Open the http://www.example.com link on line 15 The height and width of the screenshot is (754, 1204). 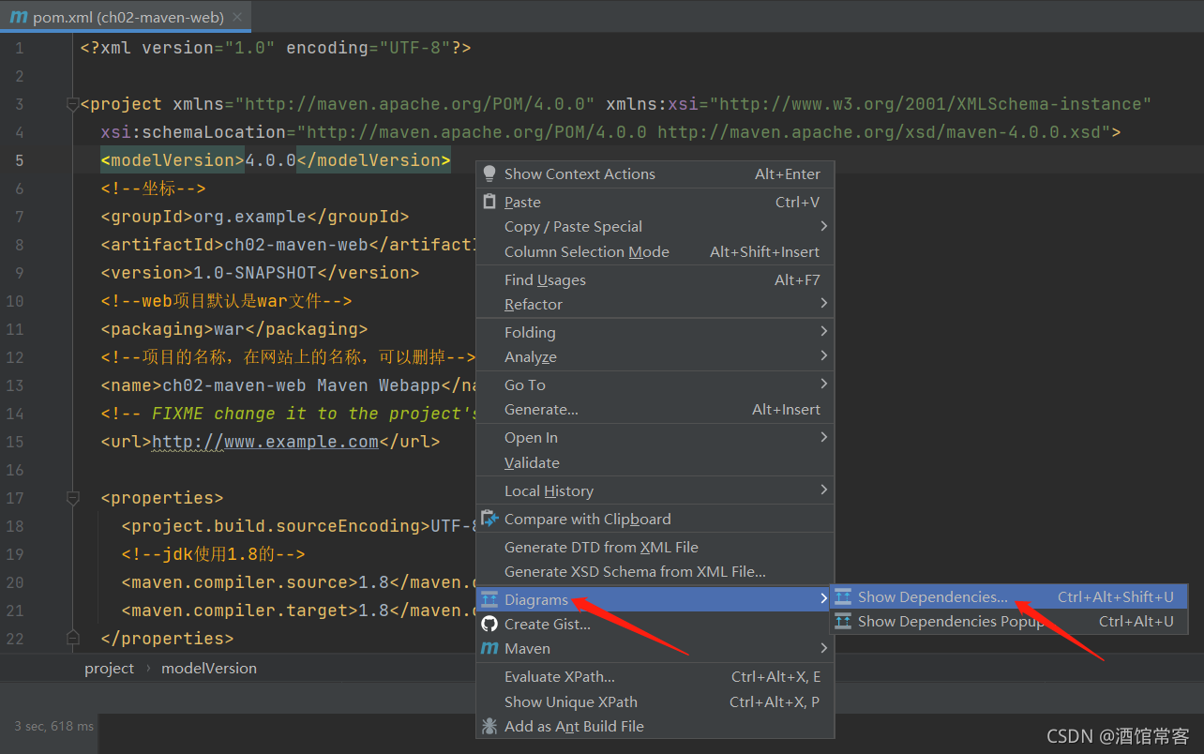click(x=265, y=442)
